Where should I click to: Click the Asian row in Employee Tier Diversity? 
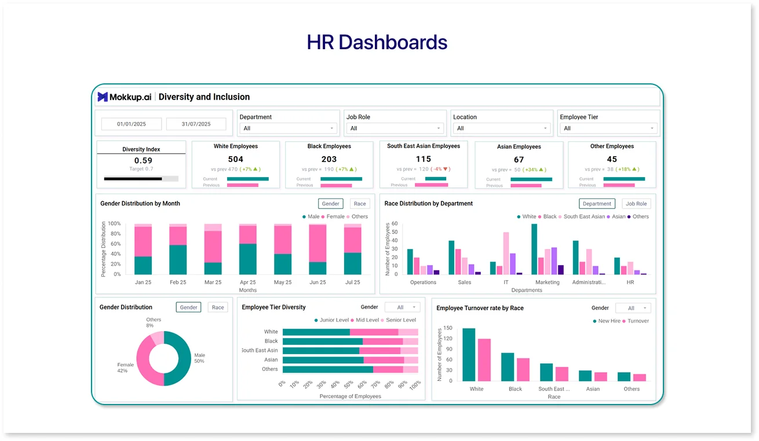pos(350,360)
